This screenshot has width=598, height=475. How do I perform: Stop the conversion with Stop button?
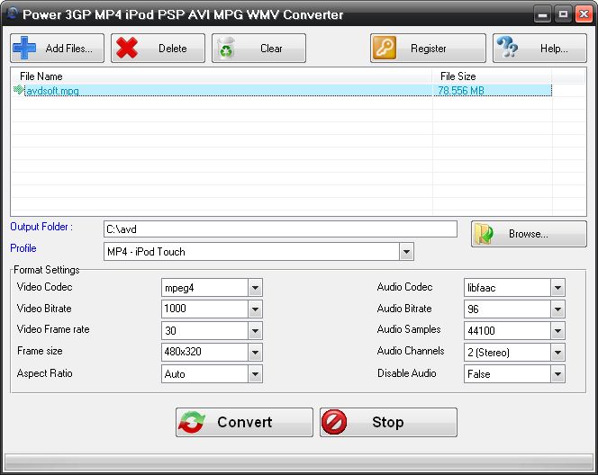(x=388, y=422)
